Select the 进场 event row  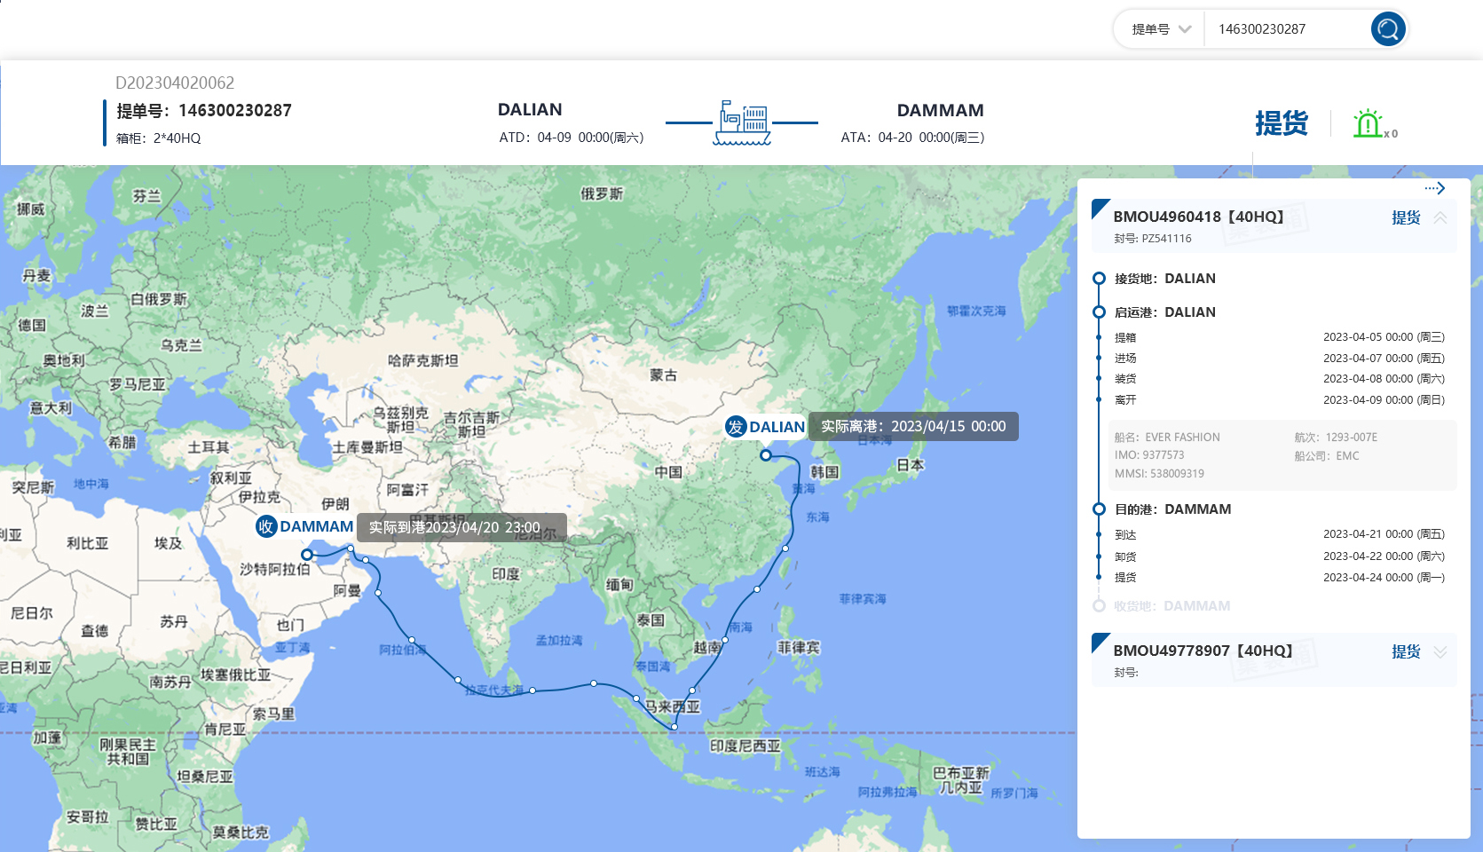pos(1279,359)
